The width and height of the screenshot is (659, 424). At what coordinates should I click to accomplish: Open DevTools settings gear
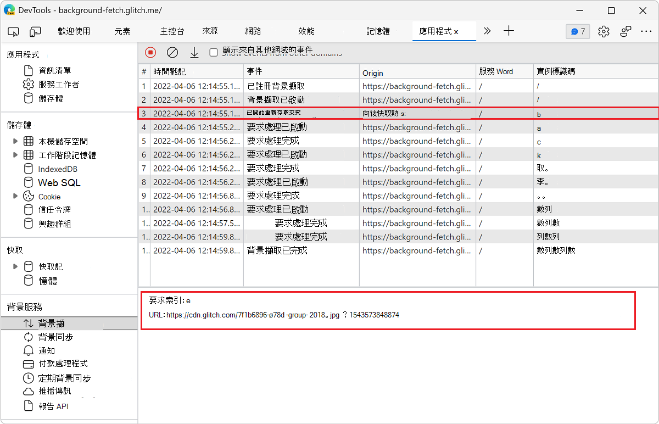(604, 31)
